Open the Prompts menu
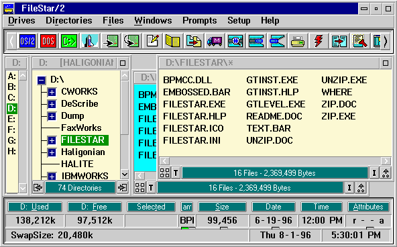This screenshot has height=247, width=397. (x=200, y=21)
